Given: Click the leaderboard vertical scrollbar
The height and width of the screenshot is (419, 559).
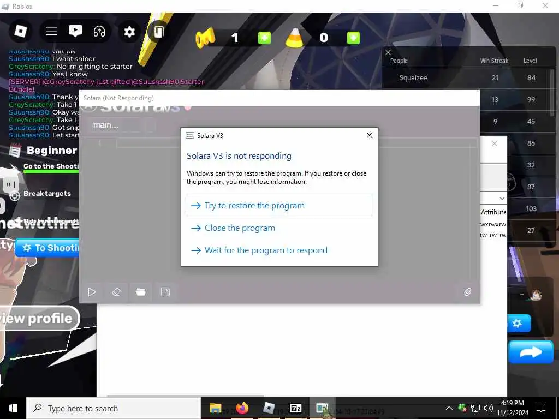Looking at the screenshot, I should [x=552, y=93].
